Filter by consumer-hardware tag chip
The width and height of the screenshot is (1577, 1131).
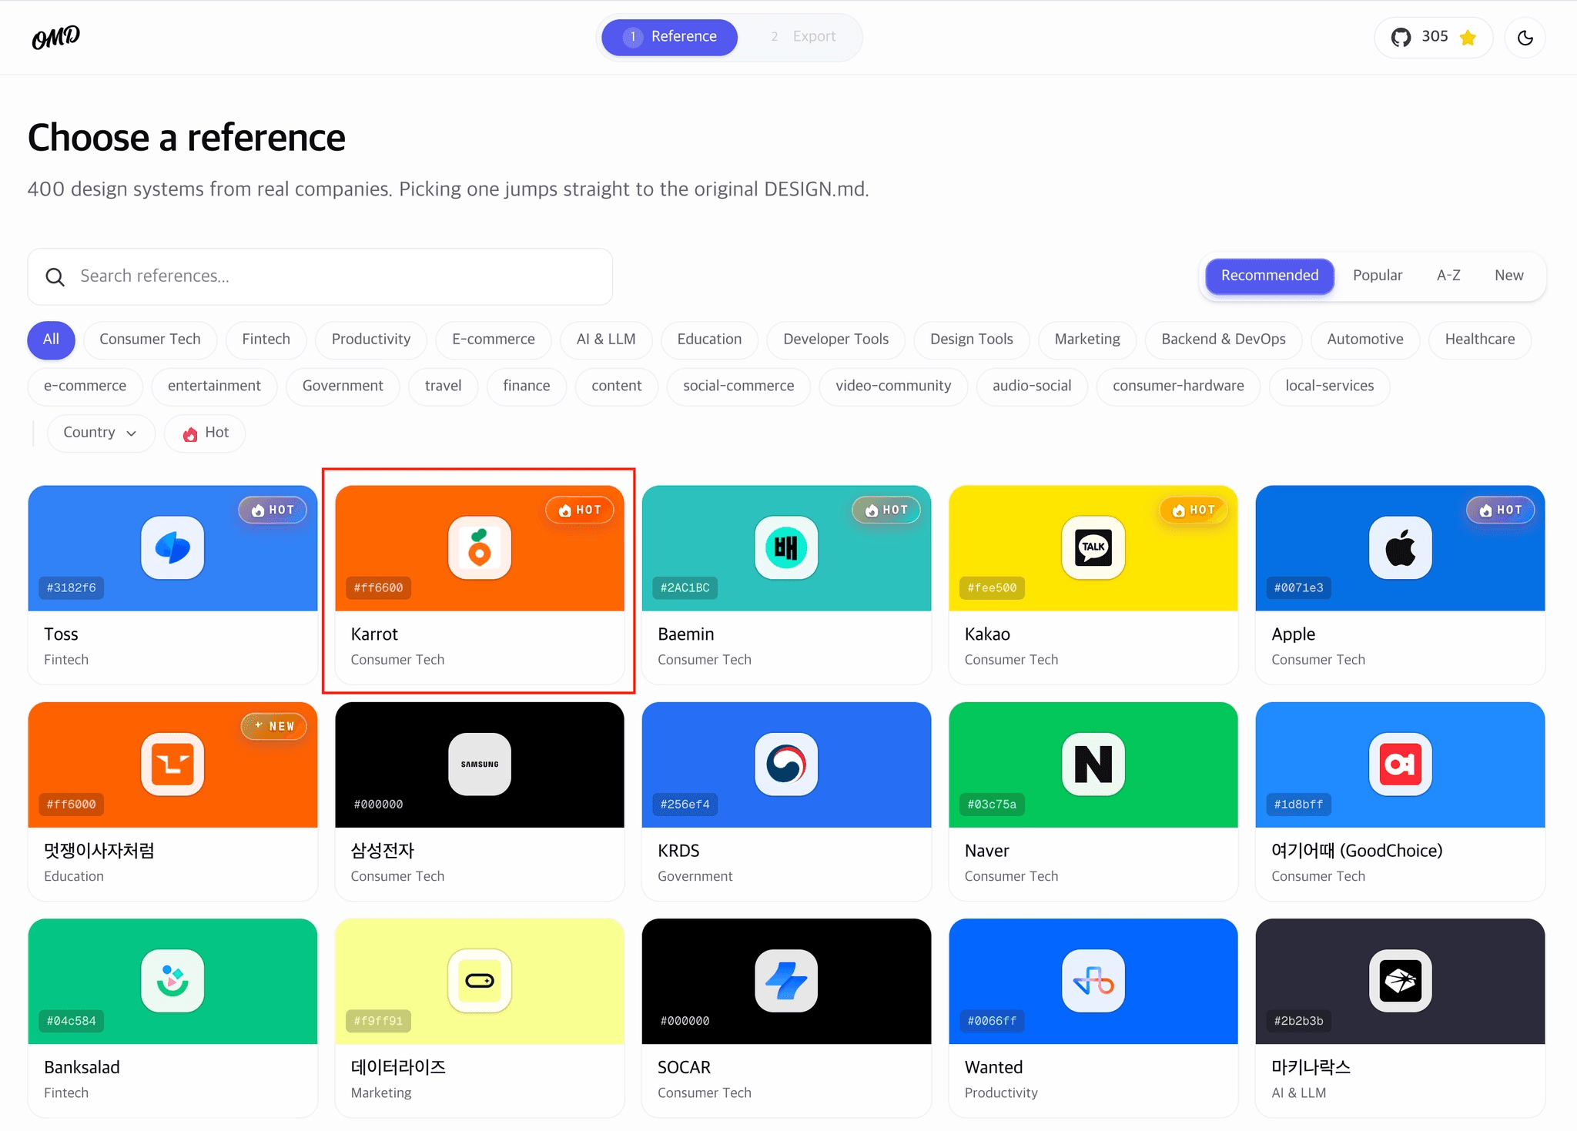coord(1178,386)
